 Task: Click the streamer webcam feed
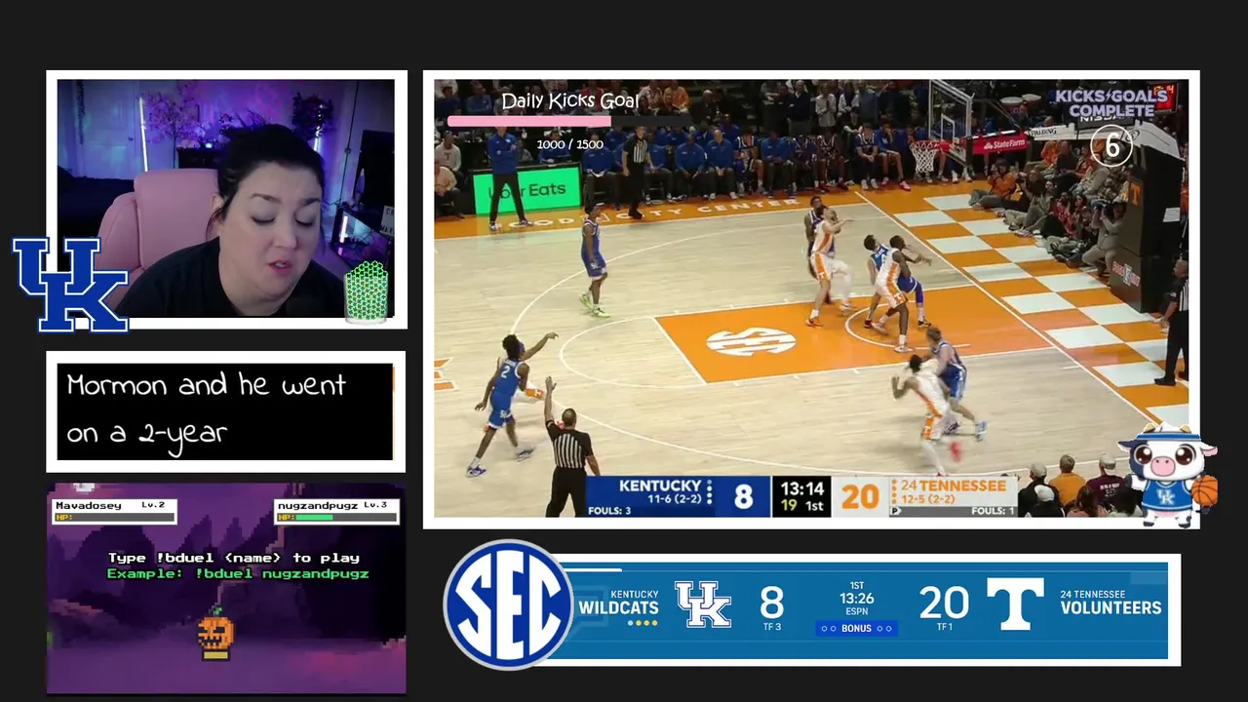point(226,200)
